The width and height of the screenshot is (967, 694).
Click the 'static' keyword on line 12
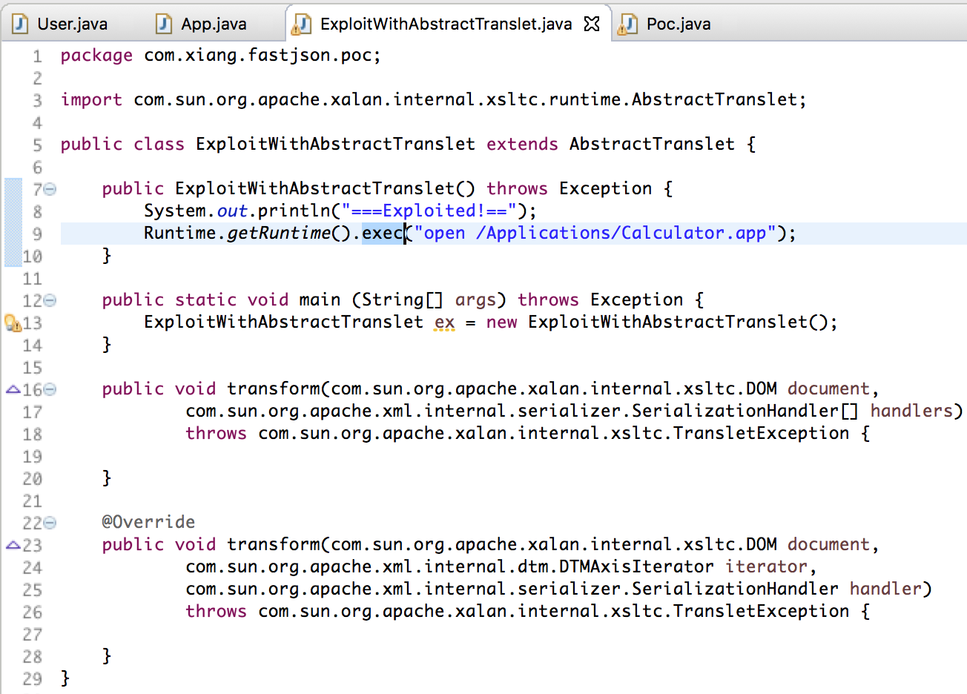206,300
